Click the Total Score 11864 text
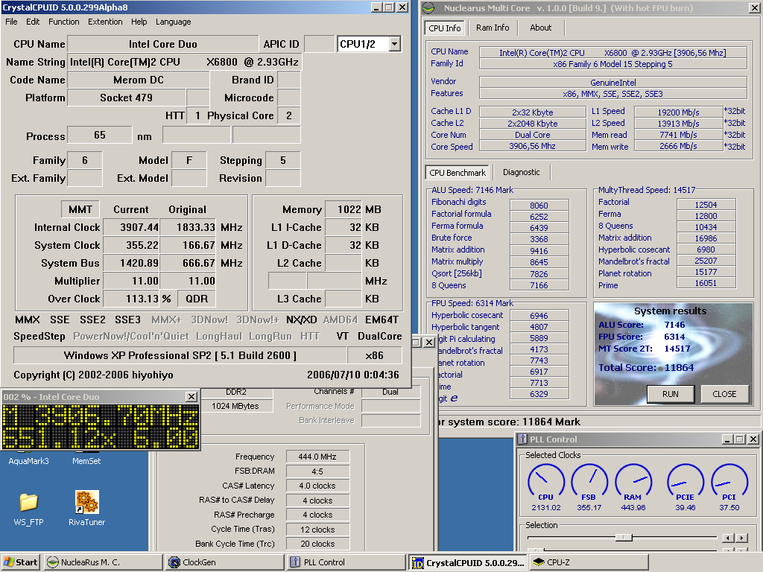Image resolution: width=763 pixels, height=572 pixels. point(646,368)
